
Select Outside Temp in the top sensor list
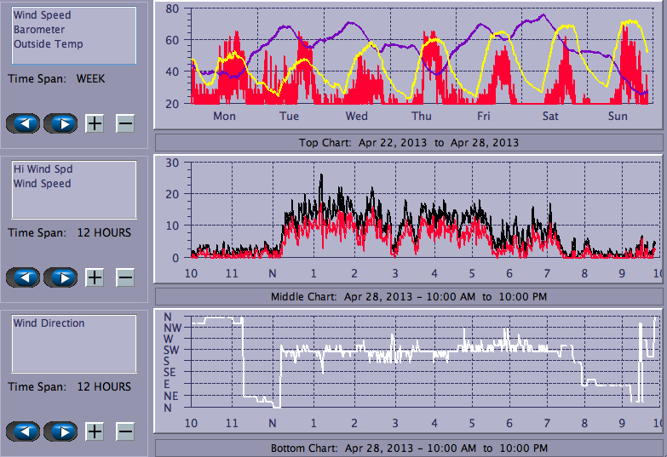coord(48,44)
